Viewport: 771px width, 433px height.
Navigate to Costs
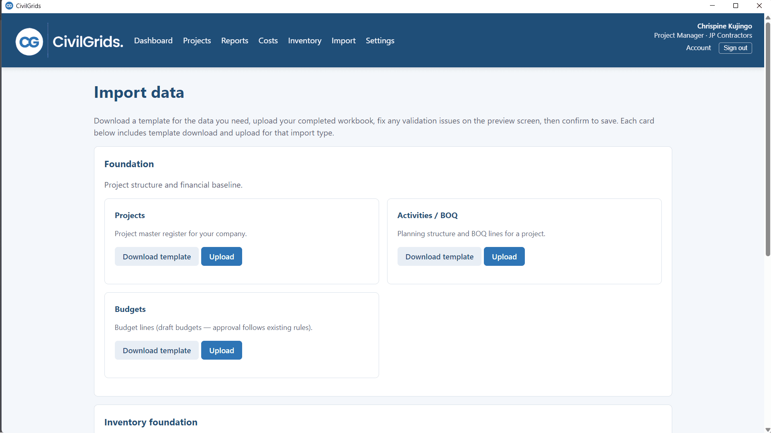268,40
